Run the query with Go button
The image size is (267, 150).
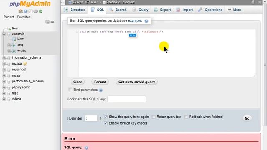pos(247,118)
